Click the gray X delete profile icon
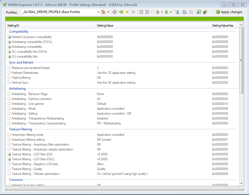Screen dimensions: 249x195 (x=133, y=12)
